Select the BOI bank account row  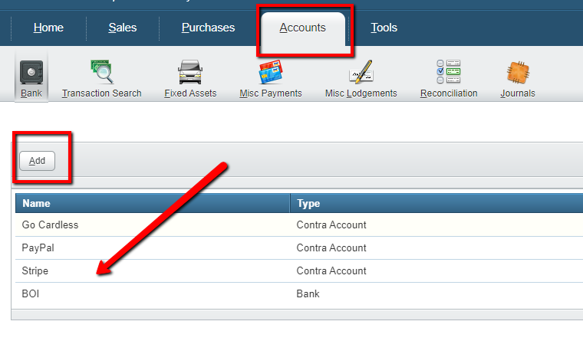pyautogui.click(x=31, y=294)
